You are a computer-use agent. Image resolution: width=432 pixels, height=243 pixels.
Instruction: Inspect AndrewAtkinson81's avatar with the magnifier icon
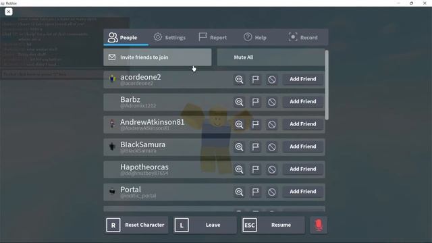click(x=239, y=124)
